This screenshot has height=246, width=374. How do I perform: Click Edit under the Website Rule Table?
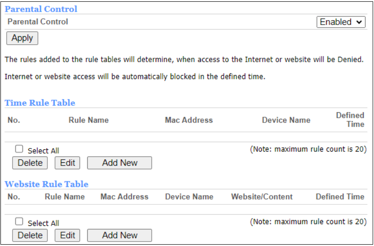pyautogui.click(x=68, y=235)
